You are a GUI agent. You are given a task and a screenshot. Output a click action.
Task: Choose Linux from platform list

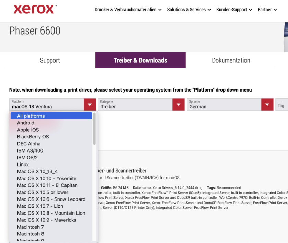pyautogui.click(x=51, y=165)
